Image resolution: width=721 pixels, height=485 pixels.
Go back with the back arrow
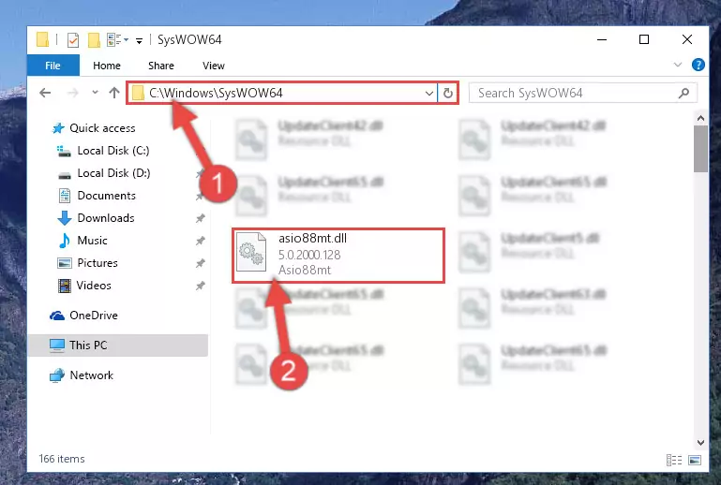tap(45, 94)
